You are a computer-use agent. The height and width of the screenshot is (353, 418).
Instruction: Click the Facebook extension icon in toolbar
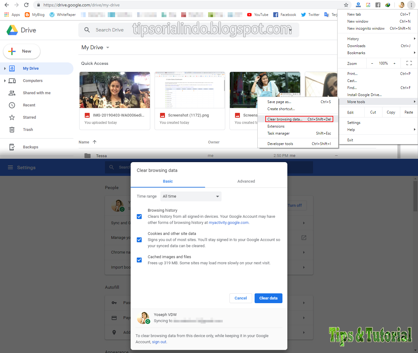click(x=378, y=5)
